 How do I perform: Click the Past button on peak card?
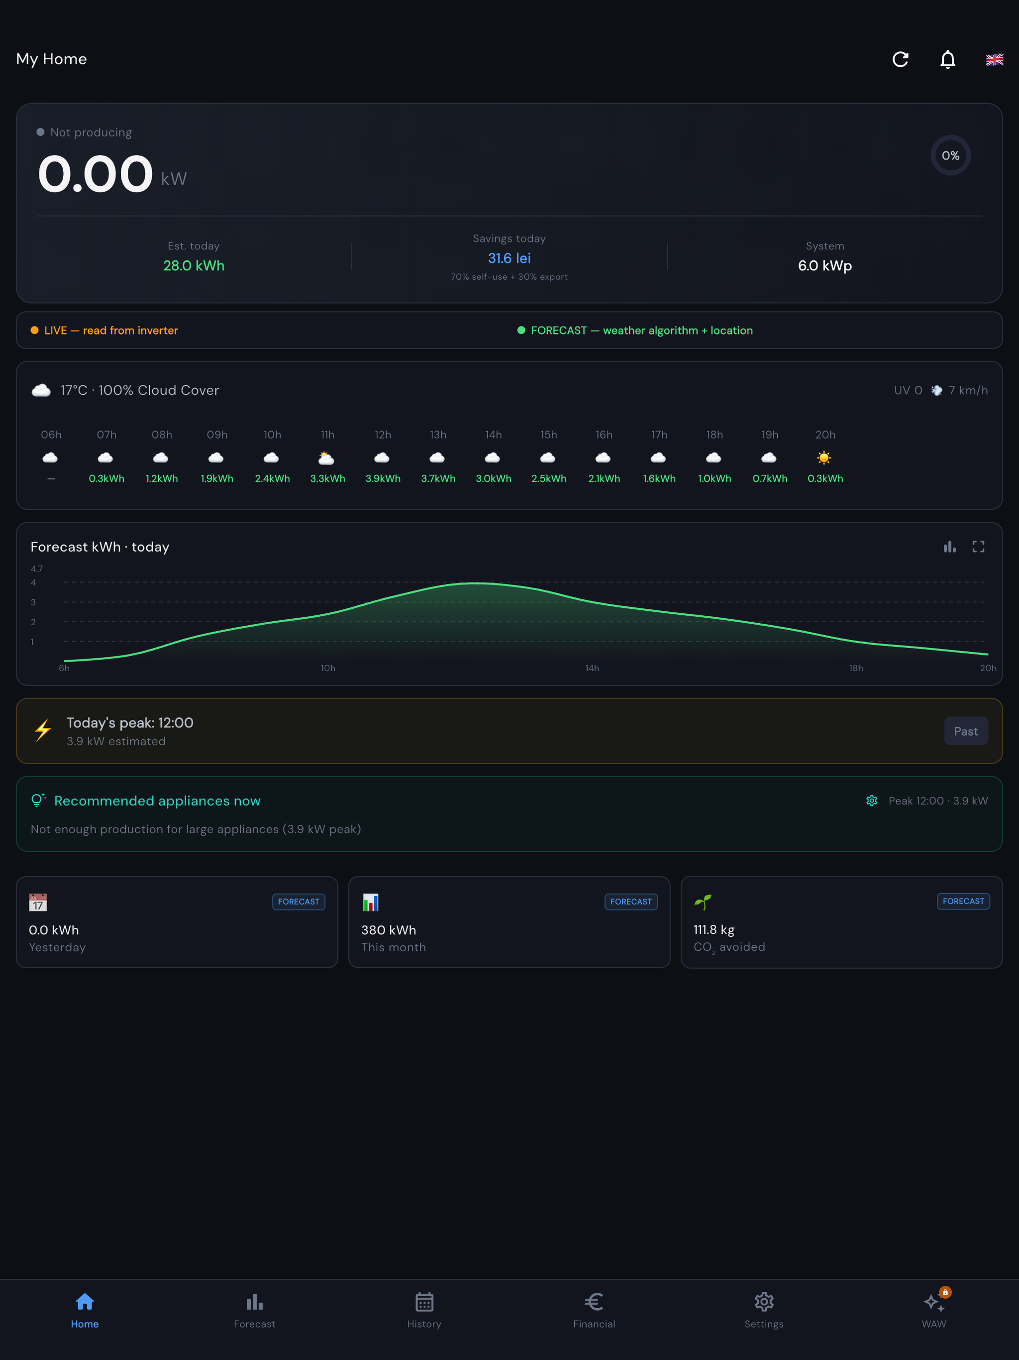tap(966, 731)
